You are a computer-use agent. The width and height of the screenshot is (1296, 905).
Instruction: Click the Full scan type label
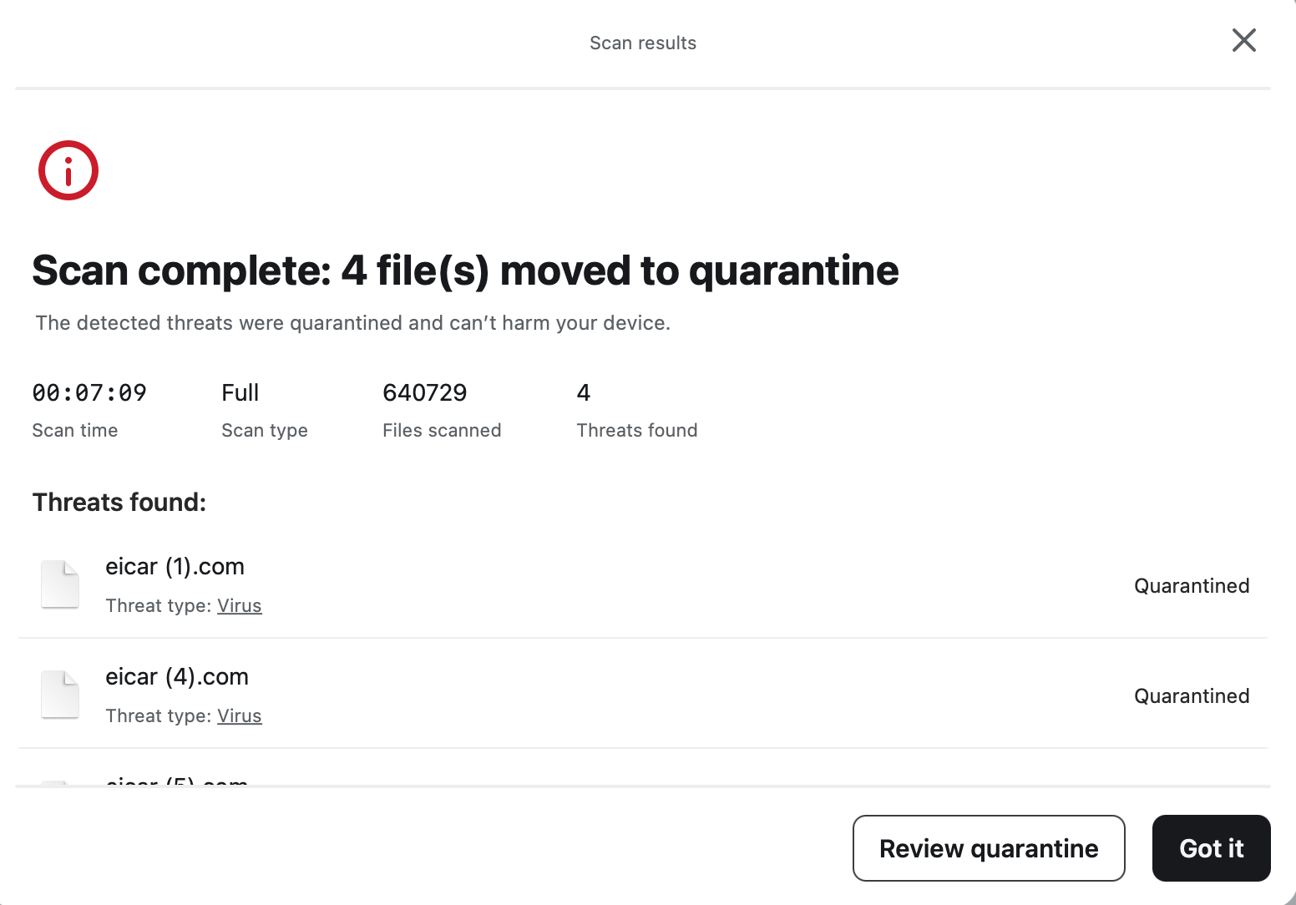click(x=240, y=392)
